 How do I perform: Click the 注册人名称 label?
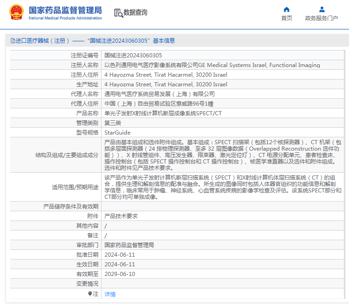coord(84,65)
